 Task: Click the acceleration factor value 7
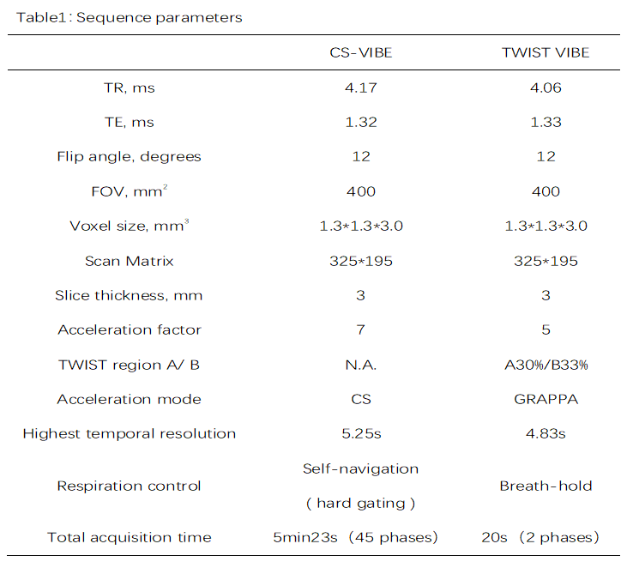360,329
